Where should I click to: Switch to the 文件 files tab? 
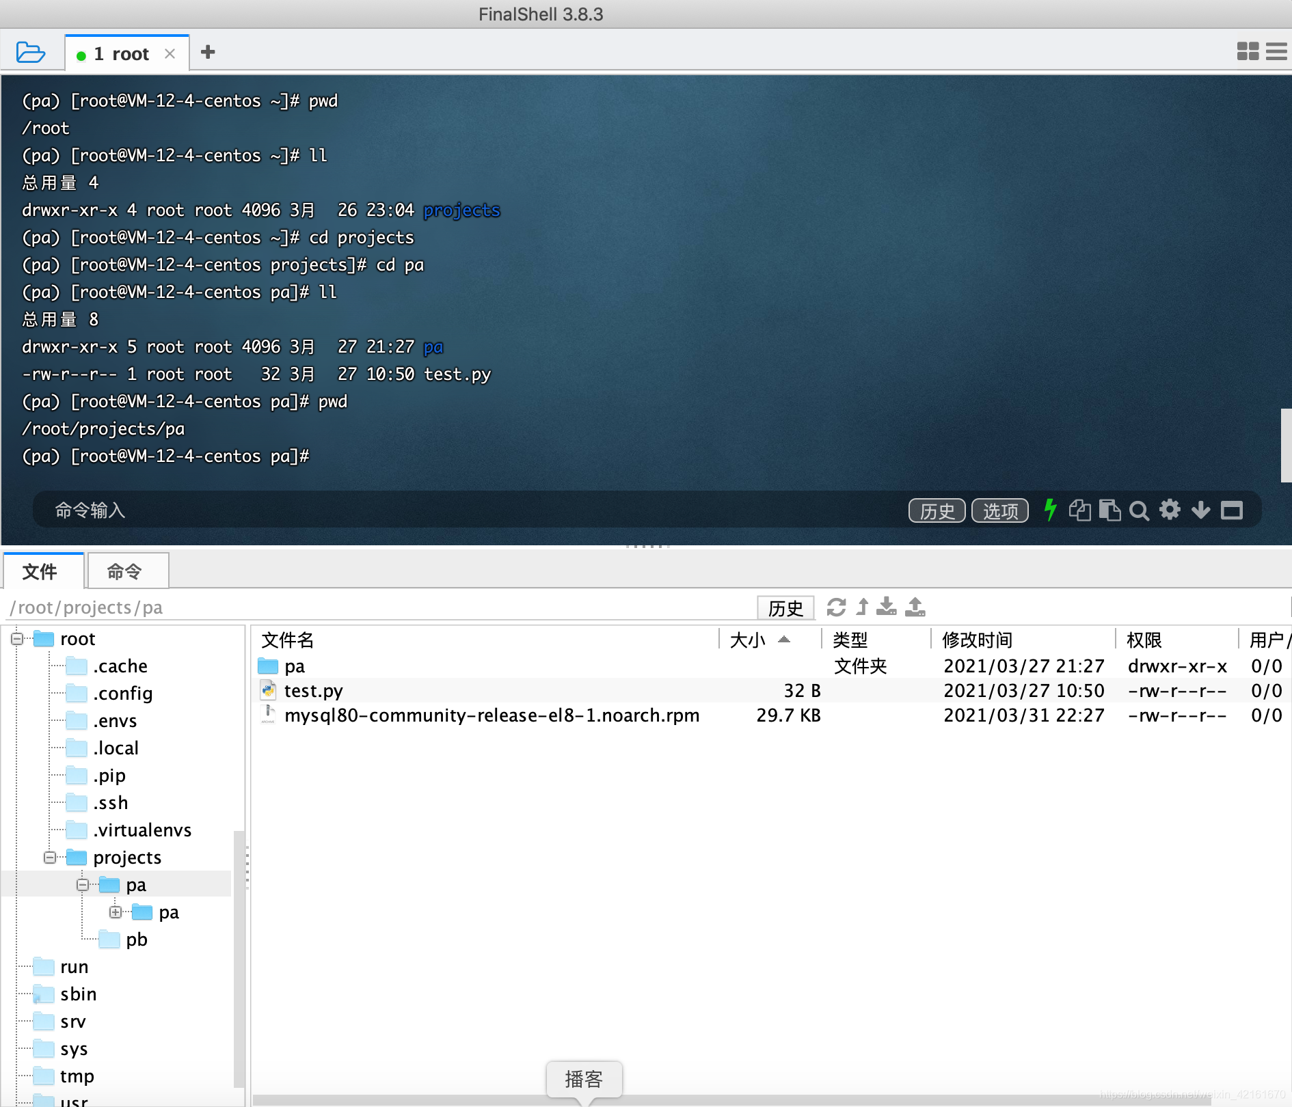[43, 571]
